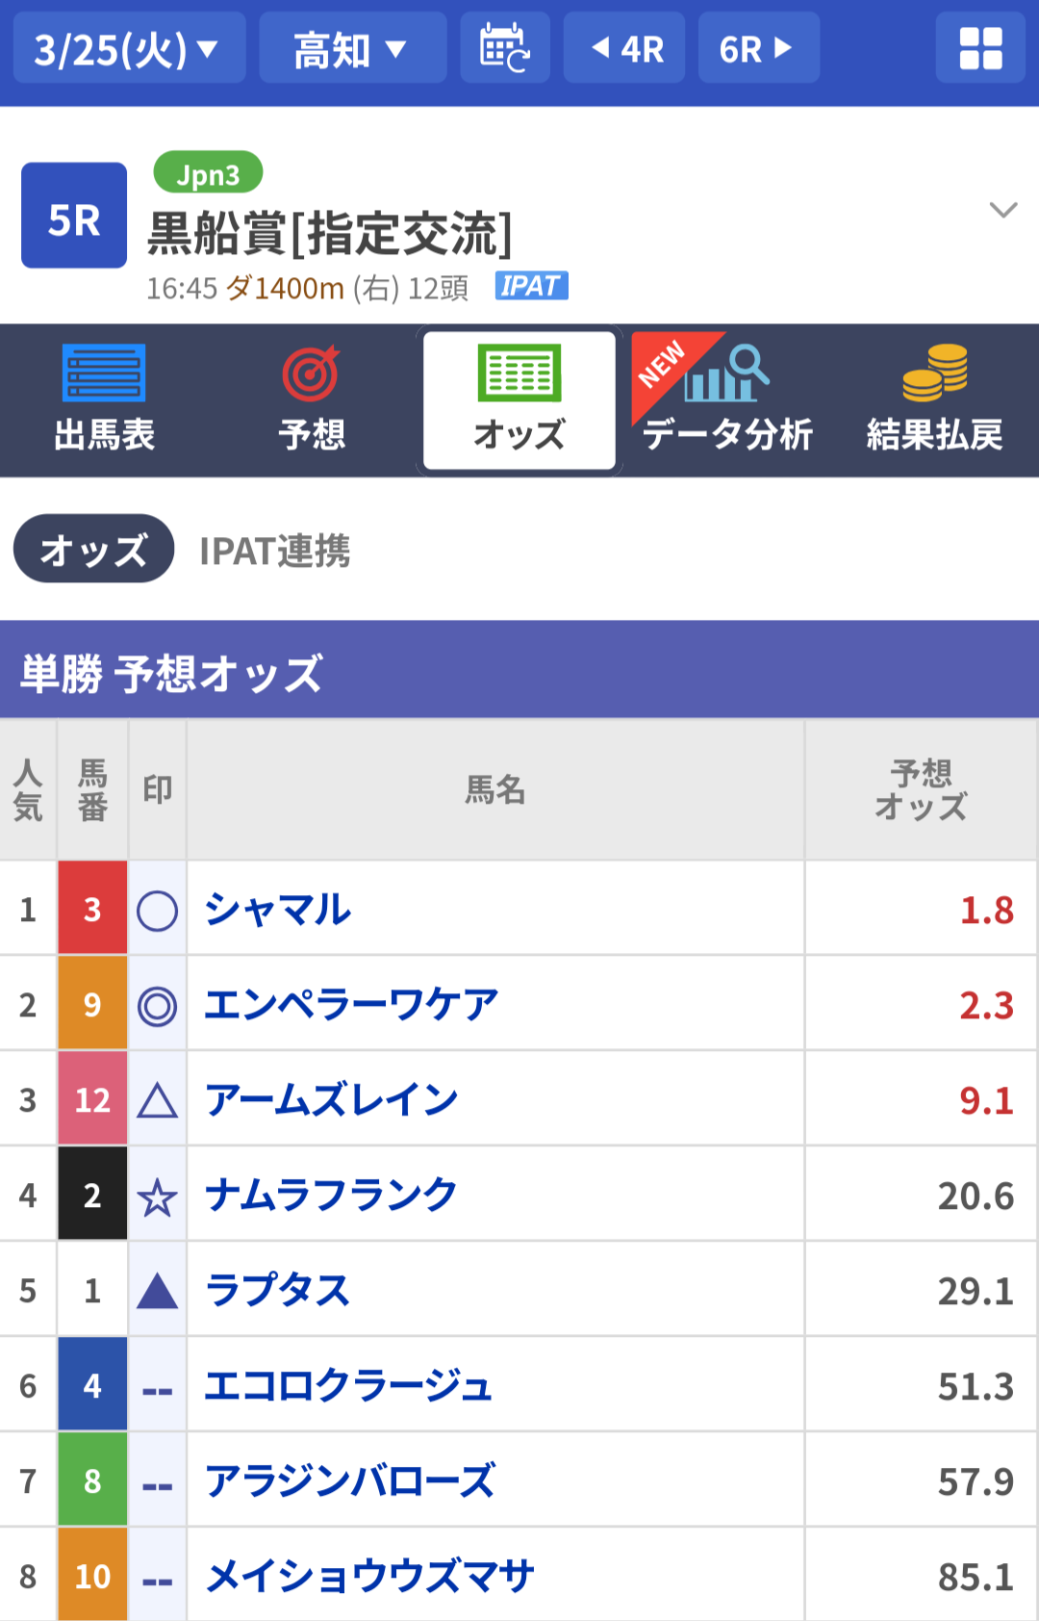Image resolution: width=1039 pixels, height=1621 pixels.
Task: Expand race details with chevron
Action: point(1002,210)
